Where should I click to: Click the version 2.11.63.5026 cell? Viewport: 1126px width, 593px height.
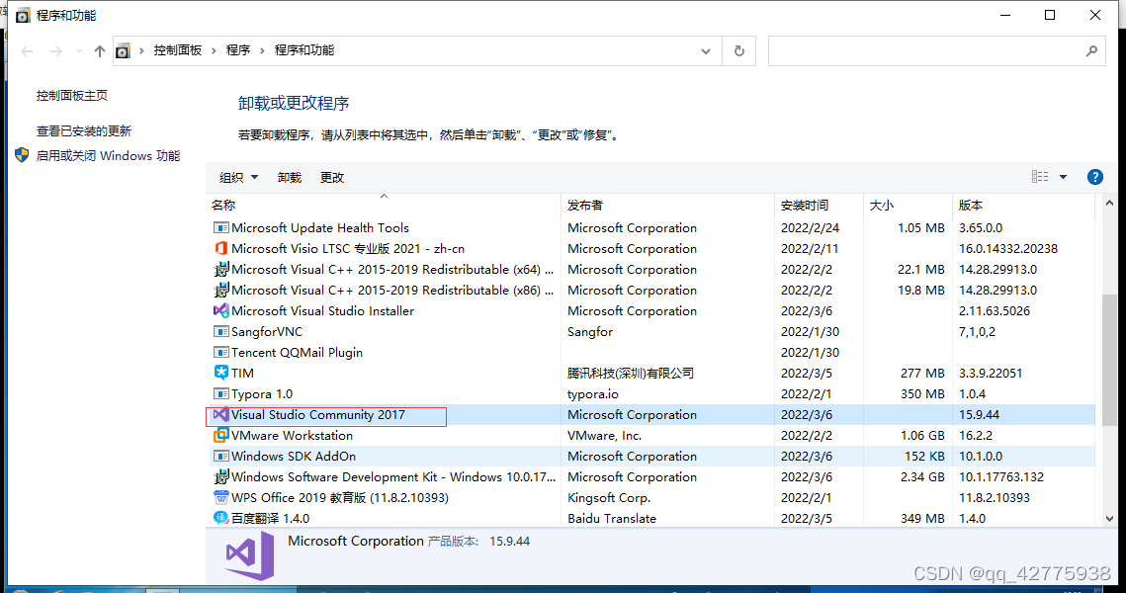click(x=995, y=311)
